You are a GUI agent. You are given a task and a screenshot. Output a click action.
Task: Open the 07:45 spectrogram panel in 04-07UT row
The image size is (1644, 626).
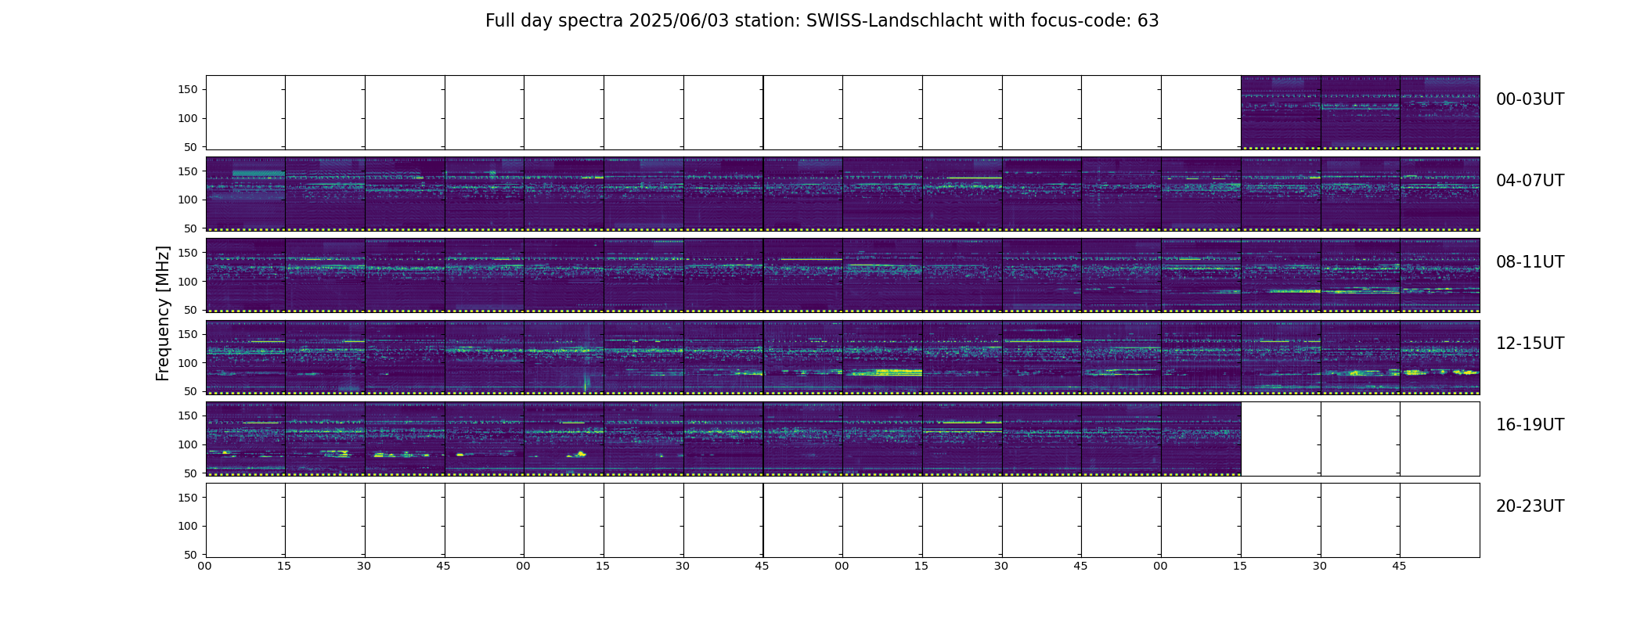pos(1440,194)
